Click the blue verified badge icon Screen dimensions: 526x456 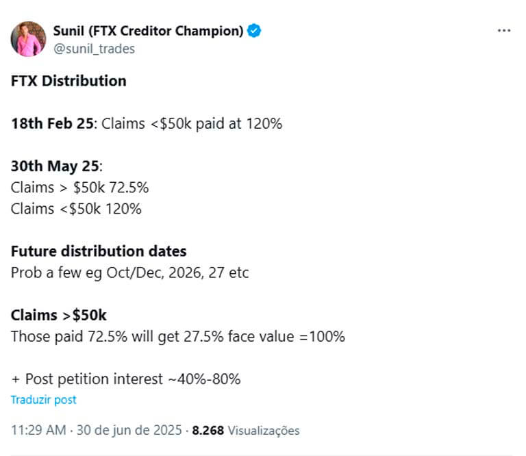point(254,31)
